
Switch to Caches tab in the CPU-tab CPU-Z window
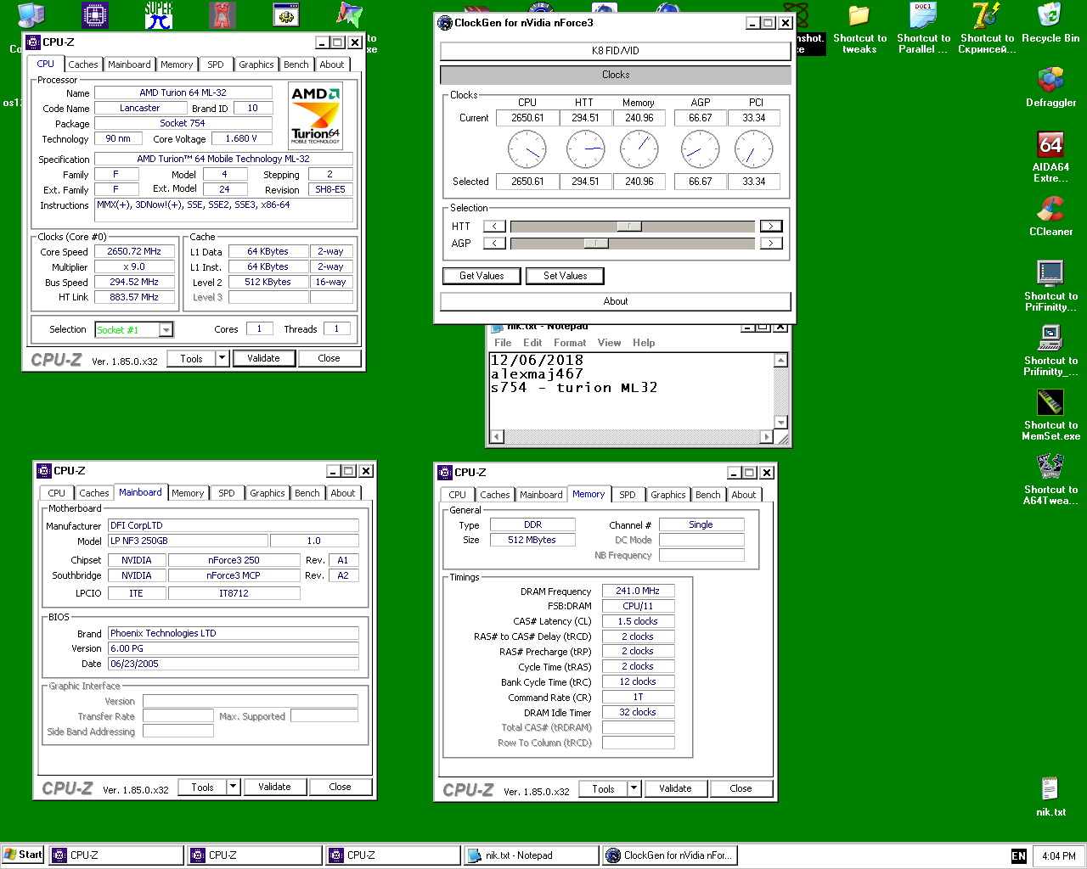(83, 64)
